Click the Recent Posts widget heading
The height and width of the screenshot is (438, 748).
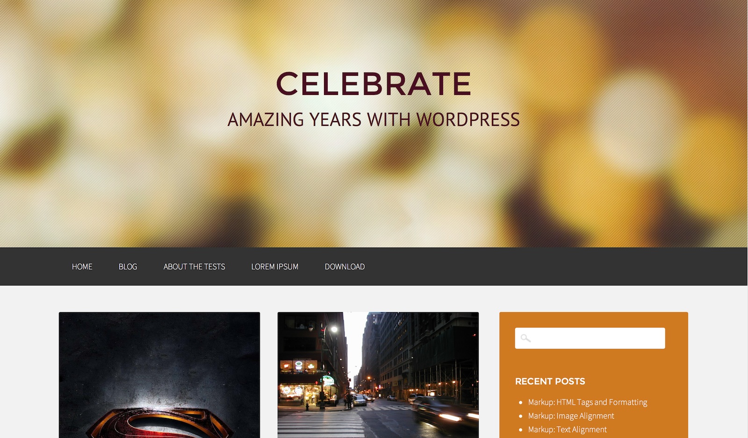[550, 381]
